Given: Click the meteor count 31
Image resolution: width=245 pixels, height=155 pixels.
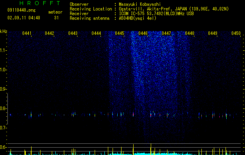Looking at the screenshot, I should click(56, 18).
